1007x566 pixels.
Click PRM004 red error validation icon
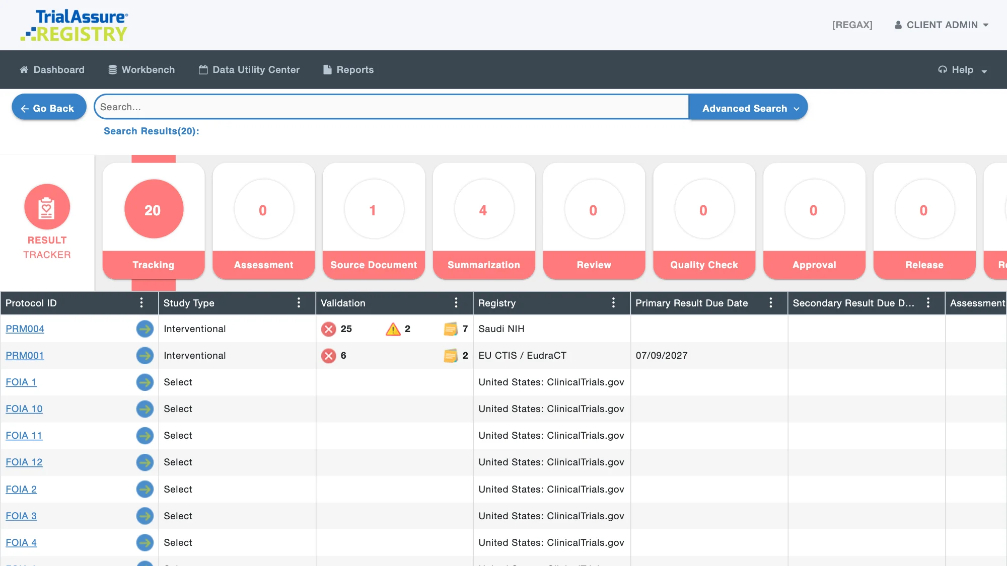(x=329, y=329)
